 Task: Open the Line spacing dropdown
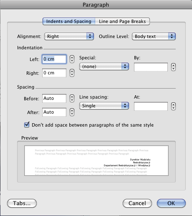pyautogui.click(x=104, y=106)
